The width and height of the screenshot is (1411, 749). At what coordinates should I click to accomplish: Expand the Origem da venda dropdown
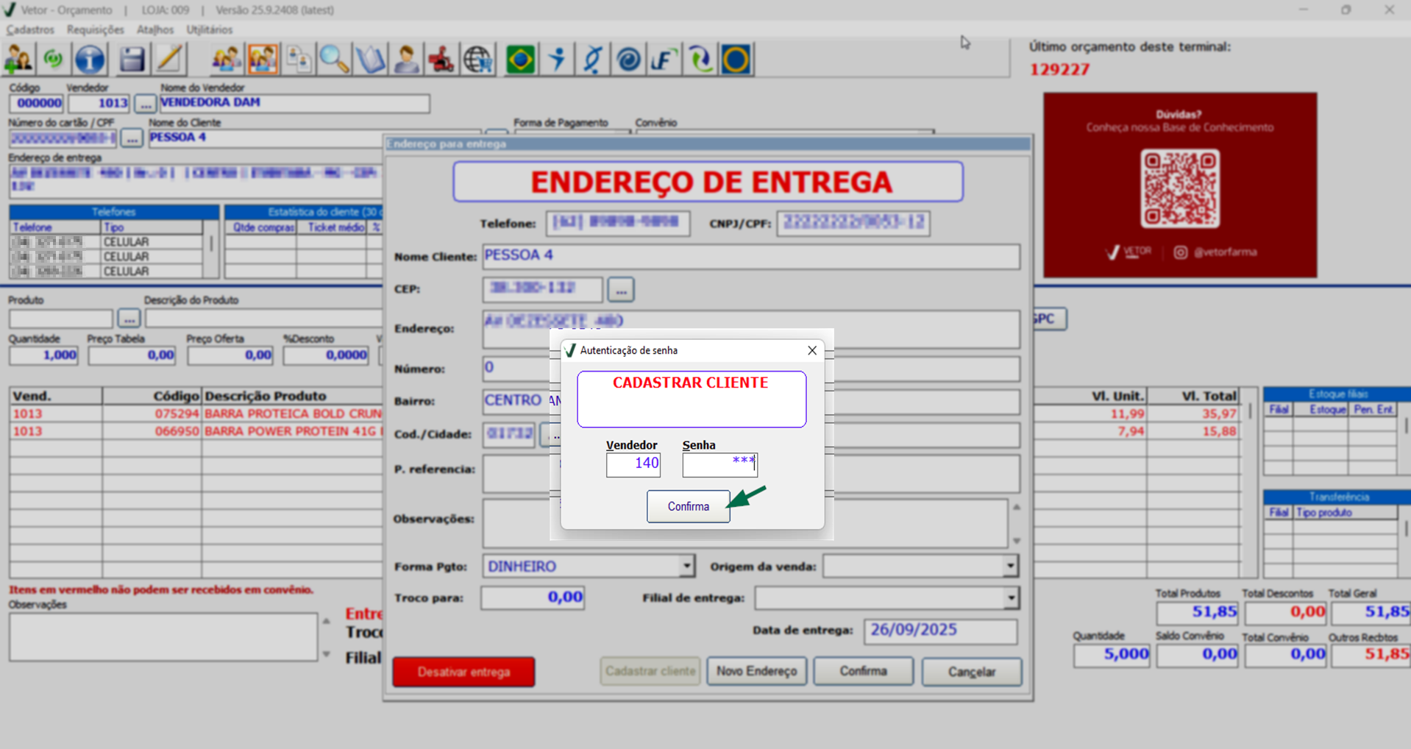coord(1010,566)
